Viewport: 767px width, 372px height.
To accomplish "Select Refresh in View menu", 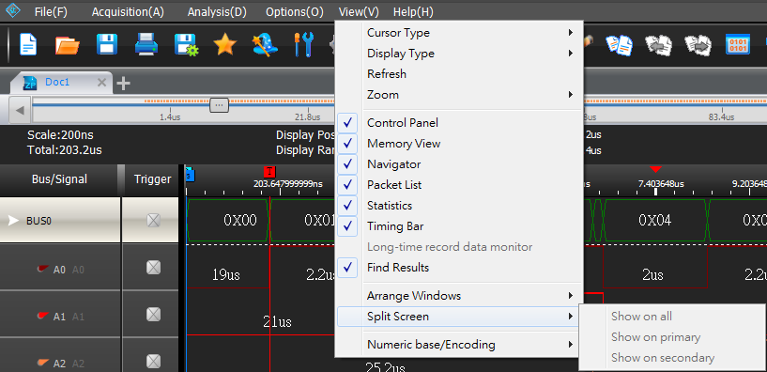I will [459, 74].
